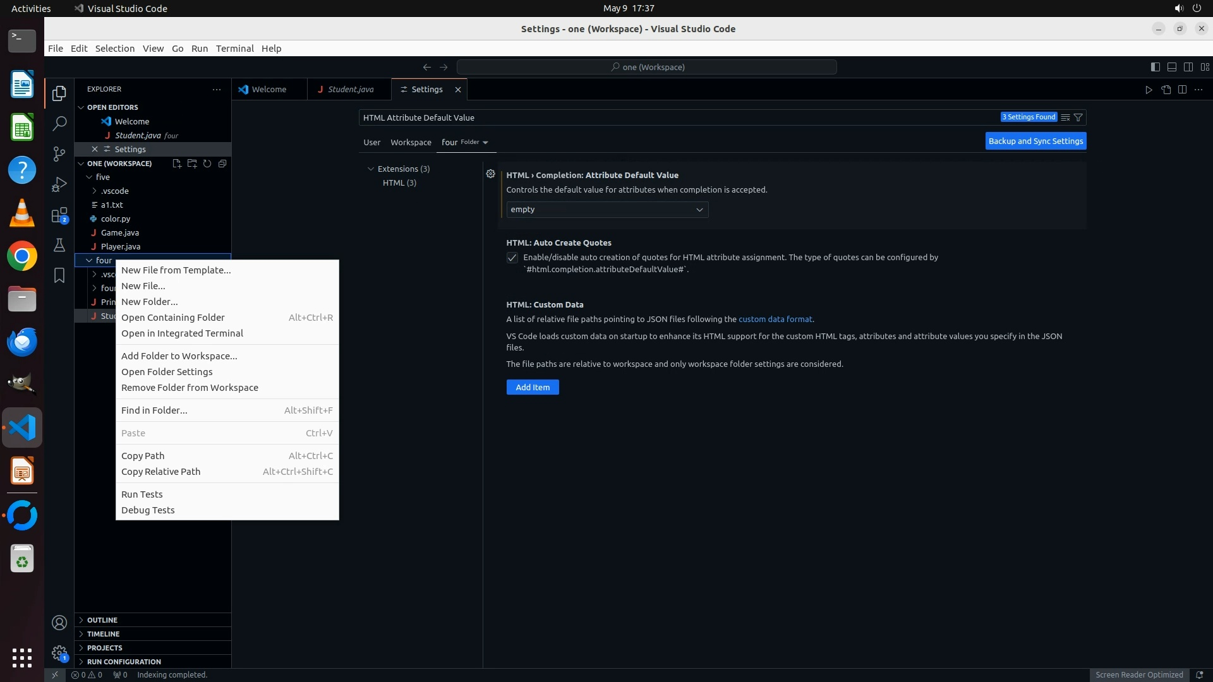The width and height of the screenshot is (1213, 682).
Task: Switch to the Student.java tab
Action: tap(350, 90)
